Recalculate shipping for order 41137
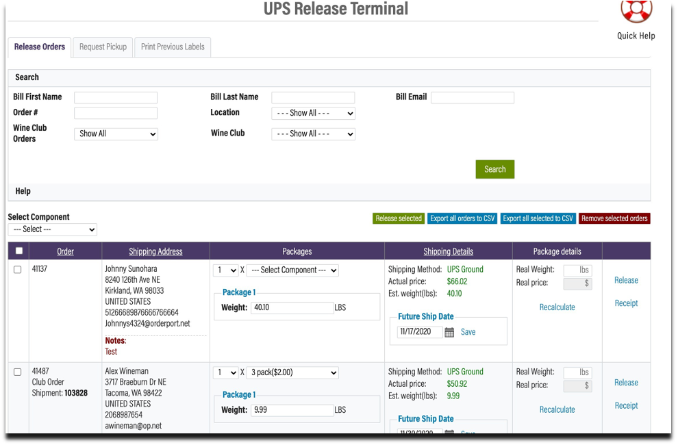 point(557,308)
